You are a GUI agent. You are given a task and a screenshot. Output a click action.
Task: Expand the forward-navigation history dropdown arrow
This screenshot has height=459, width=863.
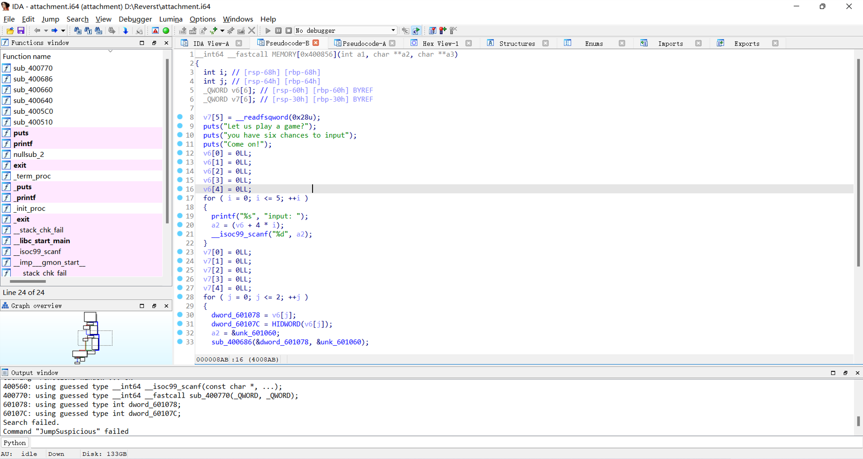click(x=63, y=30)
